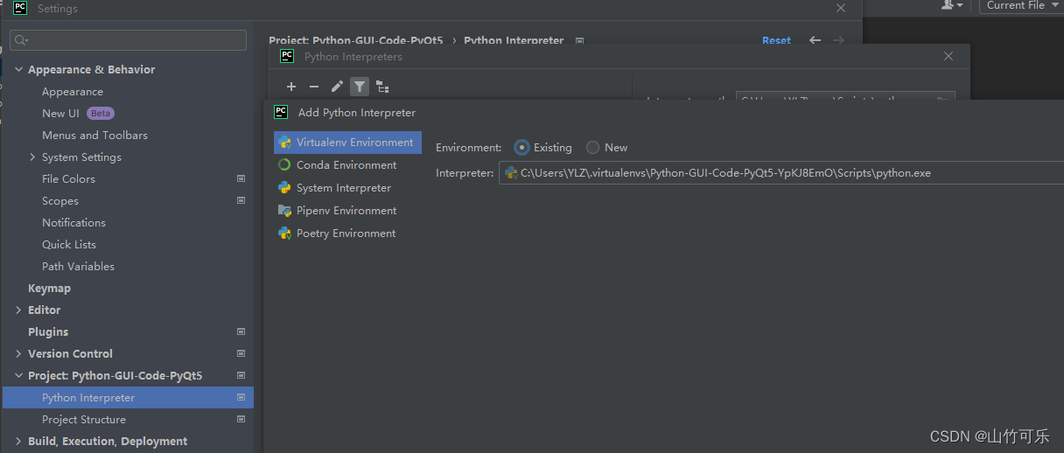The width and height of the screenshot is (1064, 453).
Task: Click the Reset link
Action: (x=776, y=40)
